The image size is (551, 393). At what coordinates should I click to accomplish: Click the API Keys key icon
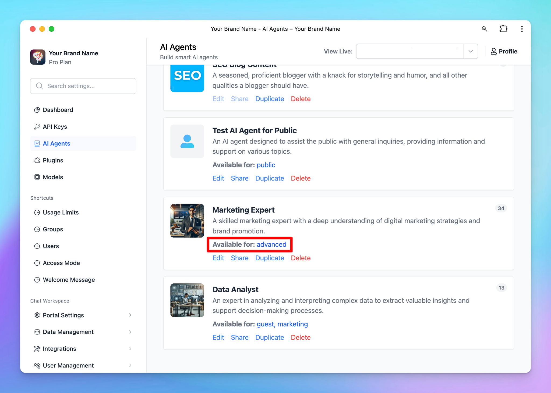(x=37, y=127)
